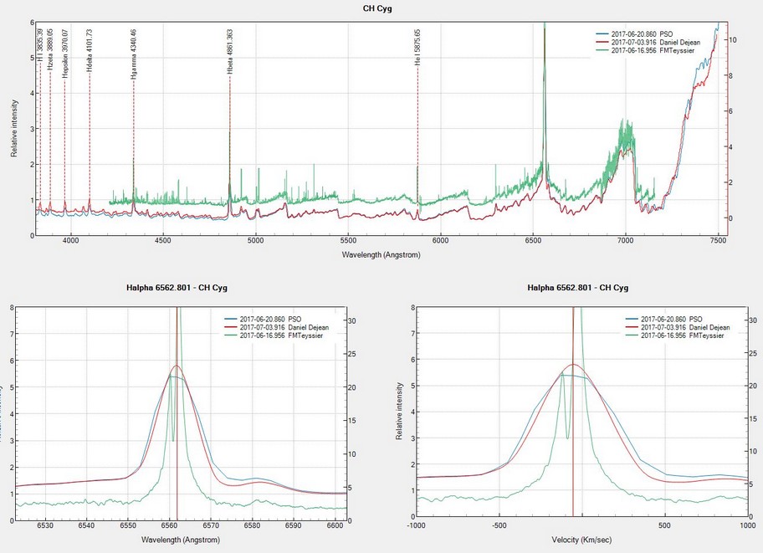The height and width of the screenshot is (553, 763).
Task: Click the 'Hbeta 4861.363' line label
Action: tap(230, 52)
